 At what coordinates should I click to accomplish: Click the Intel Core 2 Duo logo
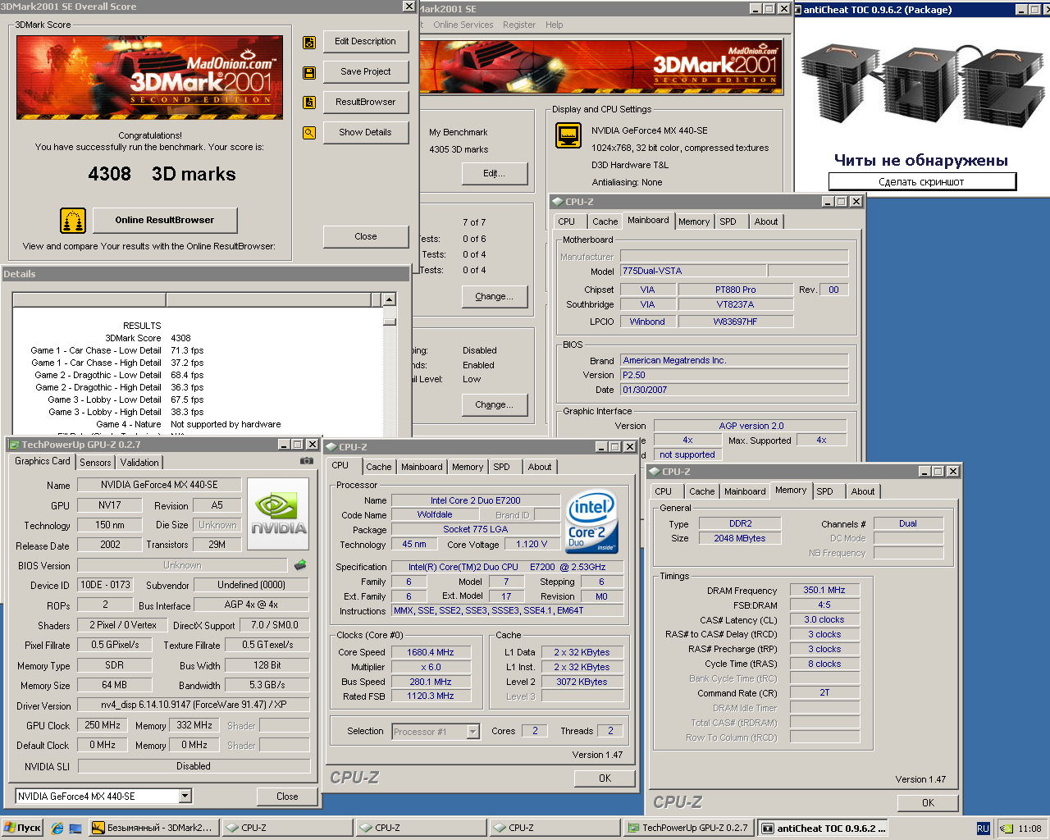591,522
